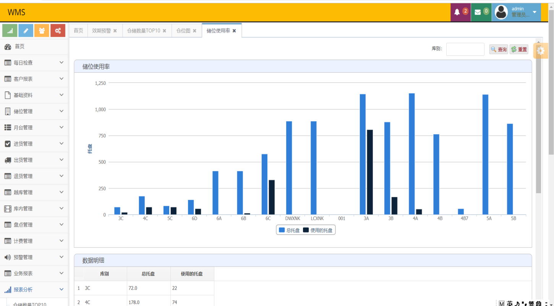Viewport: 554px width, 306px height.
Task: Click the orange users group shortcut icon
Action: tap(42, 31)
